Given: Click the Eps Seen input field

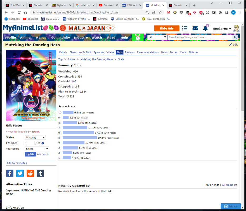Looking at the screenshot, I should tap(30, 143).
